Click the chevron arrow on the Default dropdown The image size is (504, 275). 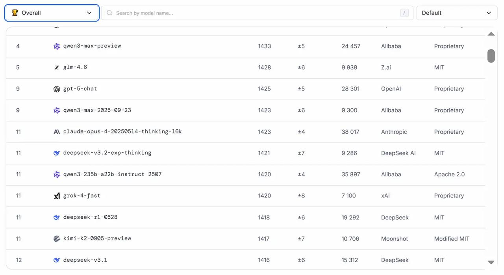pyautogui.click(x=489, y=13)
